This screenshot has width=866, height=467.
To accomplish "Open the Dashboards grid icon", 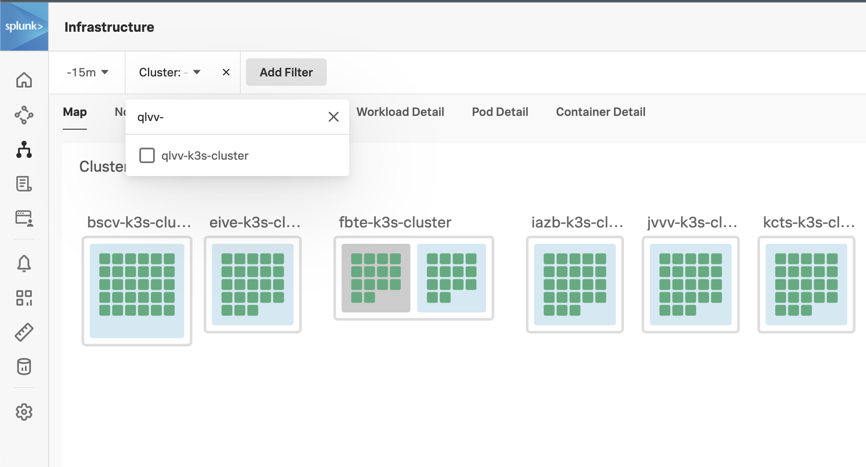I will pos(25,297).
